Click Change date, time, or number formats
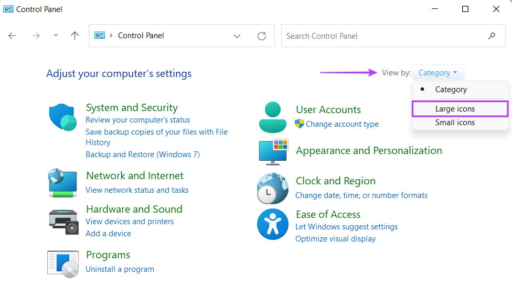 [361, 195]
